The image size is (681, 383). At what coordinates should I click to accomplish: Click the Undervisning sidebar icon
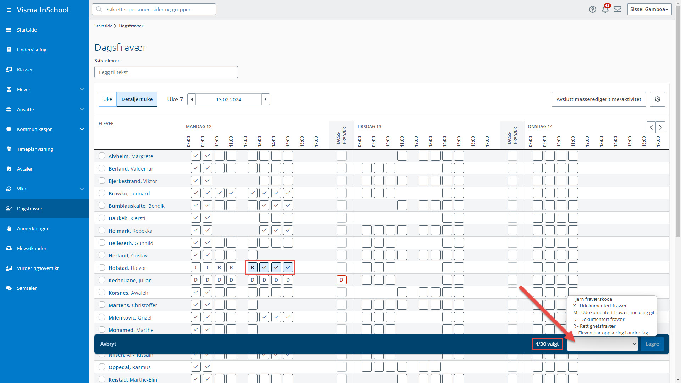[9, 50]
